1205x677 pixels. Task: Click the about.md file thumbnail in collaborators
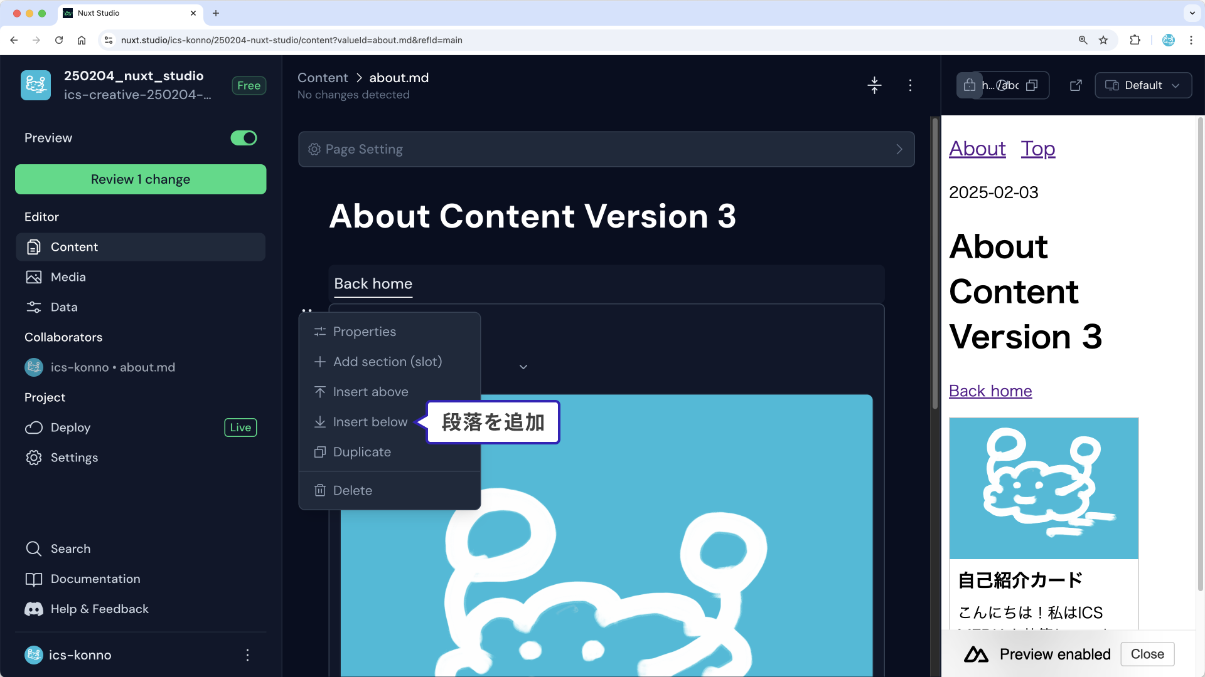[34, 367]
